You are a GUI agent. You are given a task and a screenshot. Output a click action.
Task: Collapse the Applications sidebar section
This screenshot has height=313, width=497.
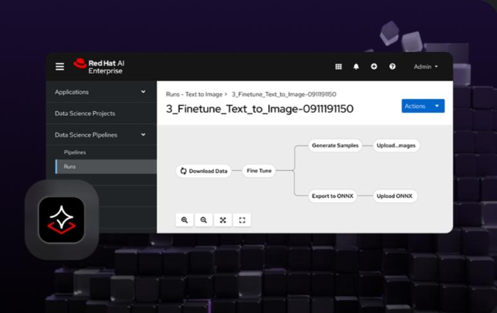click(x=143, y=92)
